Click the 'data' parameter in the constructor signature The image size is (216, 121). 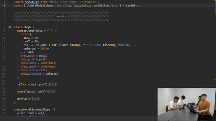click(x=39, y=31)
